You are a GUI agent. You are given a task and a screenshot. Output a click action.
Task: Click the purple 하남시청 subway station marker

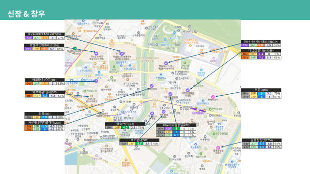[198, 110]
